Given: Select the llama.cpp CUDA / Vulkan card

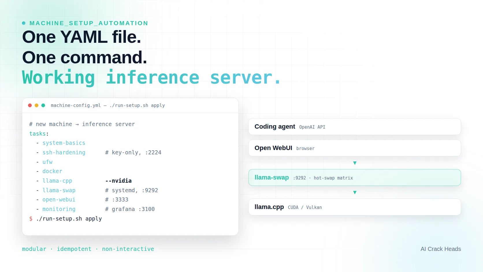Looking at the screenshot, I should 354,207.
